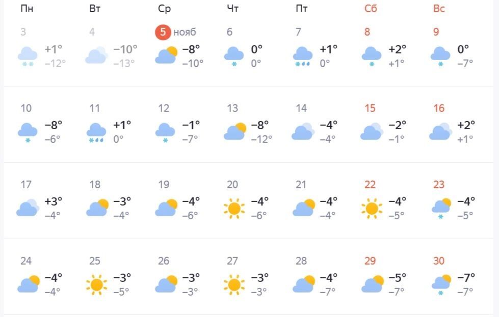Open details for November 16
Viewport: 499px width, 317px height.
point(438,108)
